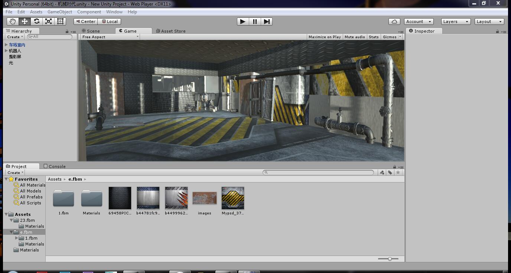The width and height of the screenshot is (511, 273).
Task: Select the Scale tool
Action: click(x=48, y=22)
